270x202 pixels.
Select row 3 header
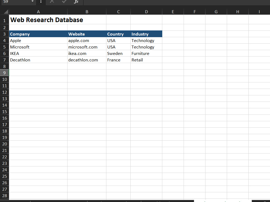click(5, 34)
